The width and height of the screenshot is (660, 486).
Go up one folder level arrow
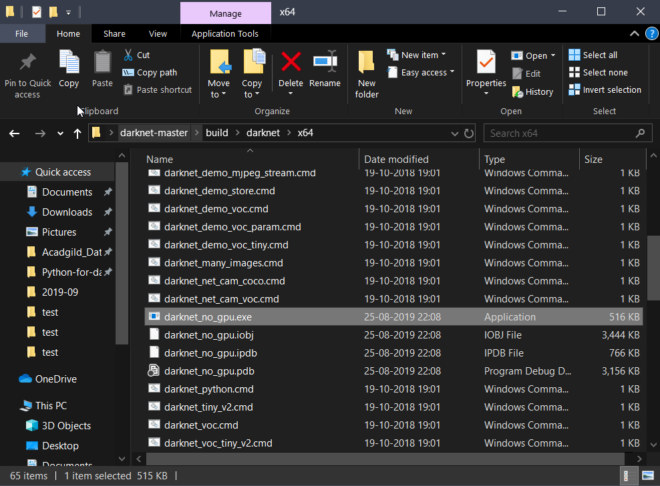click(x=77, y=134)
